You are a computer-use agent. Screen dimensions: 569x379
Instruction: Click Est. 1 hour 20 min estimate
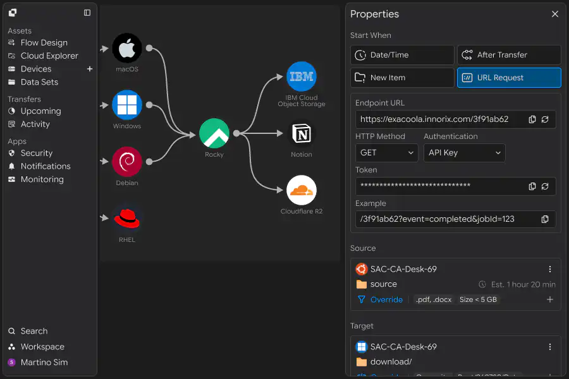(517, 284)
